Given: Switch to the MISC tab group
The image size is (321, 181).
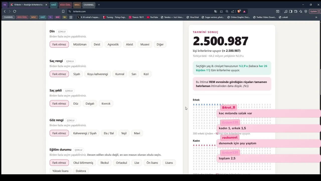Looking at the screenshot, I should (77, 5).
